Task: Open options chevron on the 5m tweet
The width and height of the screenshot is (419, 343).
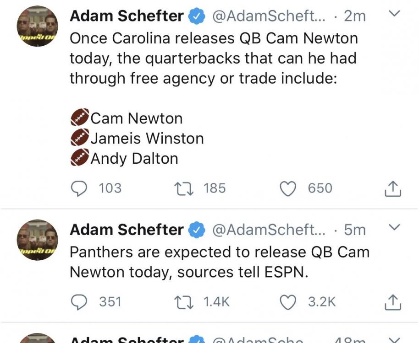Action: point(394,227)
